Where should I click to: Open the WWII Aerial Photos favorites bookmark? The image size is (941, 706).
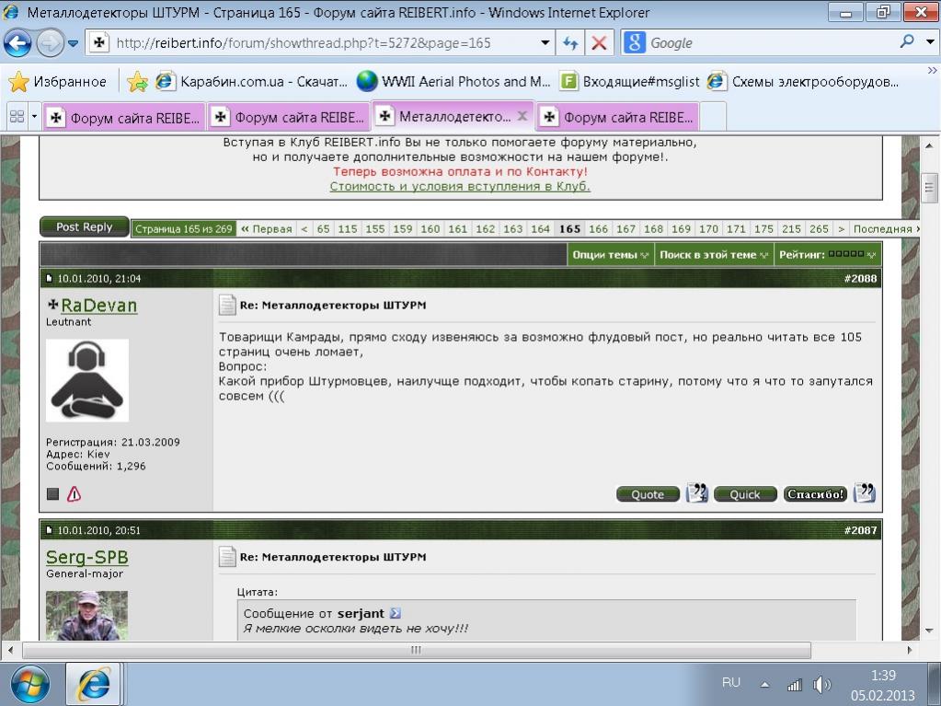[454, 82]
